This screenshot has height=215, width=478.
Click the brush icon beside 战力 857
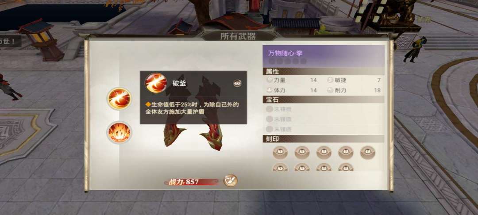[230, 180]
